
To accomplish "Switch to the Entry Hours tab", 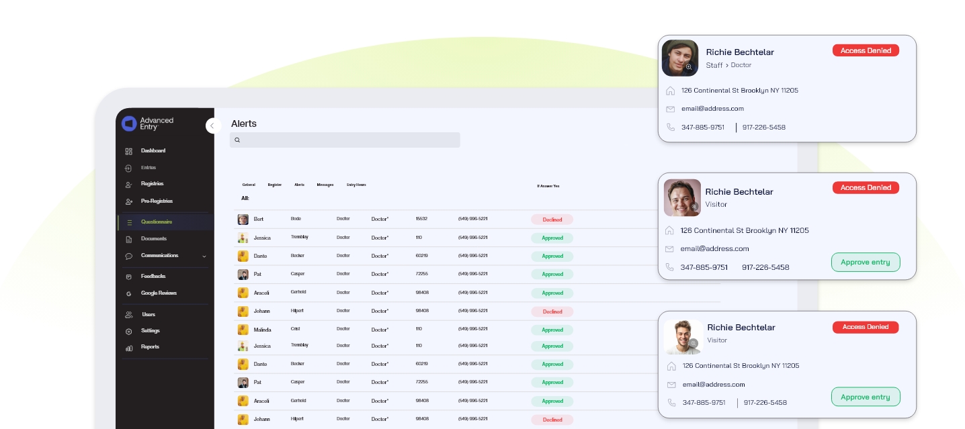I will point(356,185).
